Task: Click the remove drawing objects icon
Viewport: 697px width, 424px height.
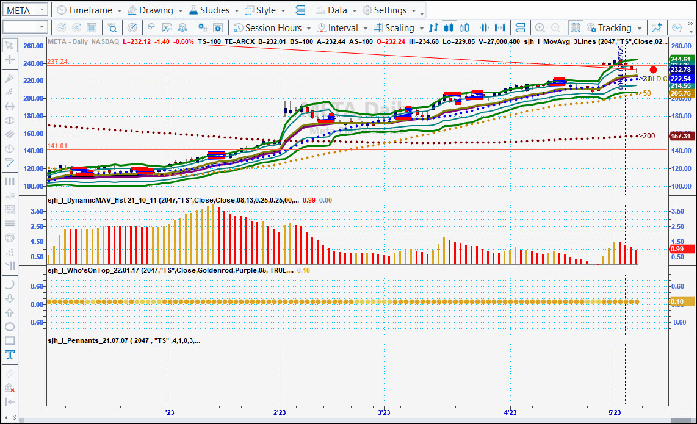Action: 9,388
